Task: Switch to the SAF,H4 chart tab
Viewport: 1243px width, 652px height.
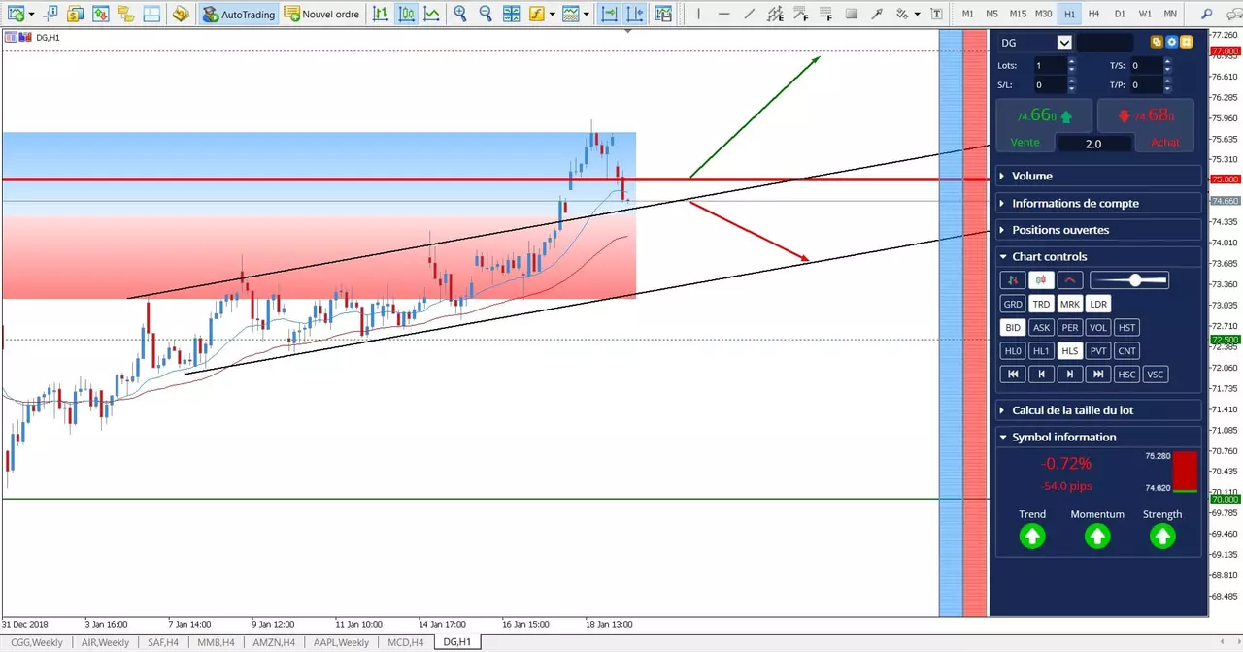Action: tap(163, 642)
